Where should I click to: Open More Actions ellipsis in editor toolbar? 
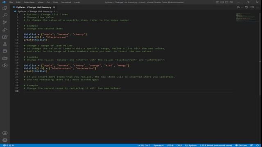tap(257, 7)
